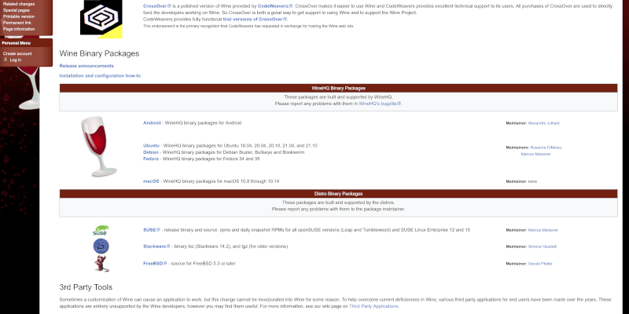Follow the Android binary packages link

pos(152,123)
